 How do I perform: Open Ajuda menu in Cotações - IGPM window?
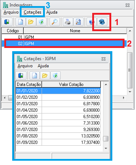tap(43, 66)
